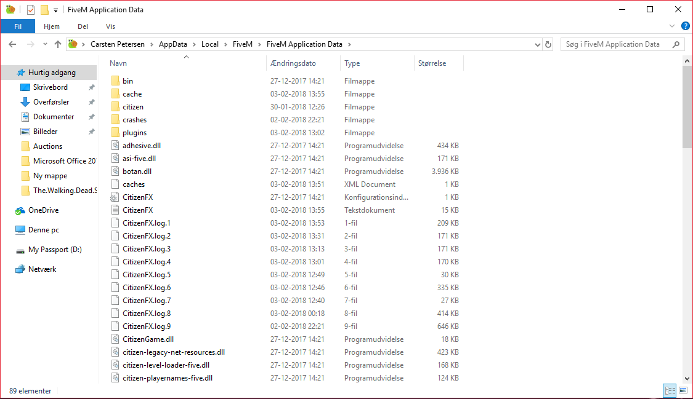693x399 pixels.
Task: Click the plugins folder icon
Action: pos(115,132)
